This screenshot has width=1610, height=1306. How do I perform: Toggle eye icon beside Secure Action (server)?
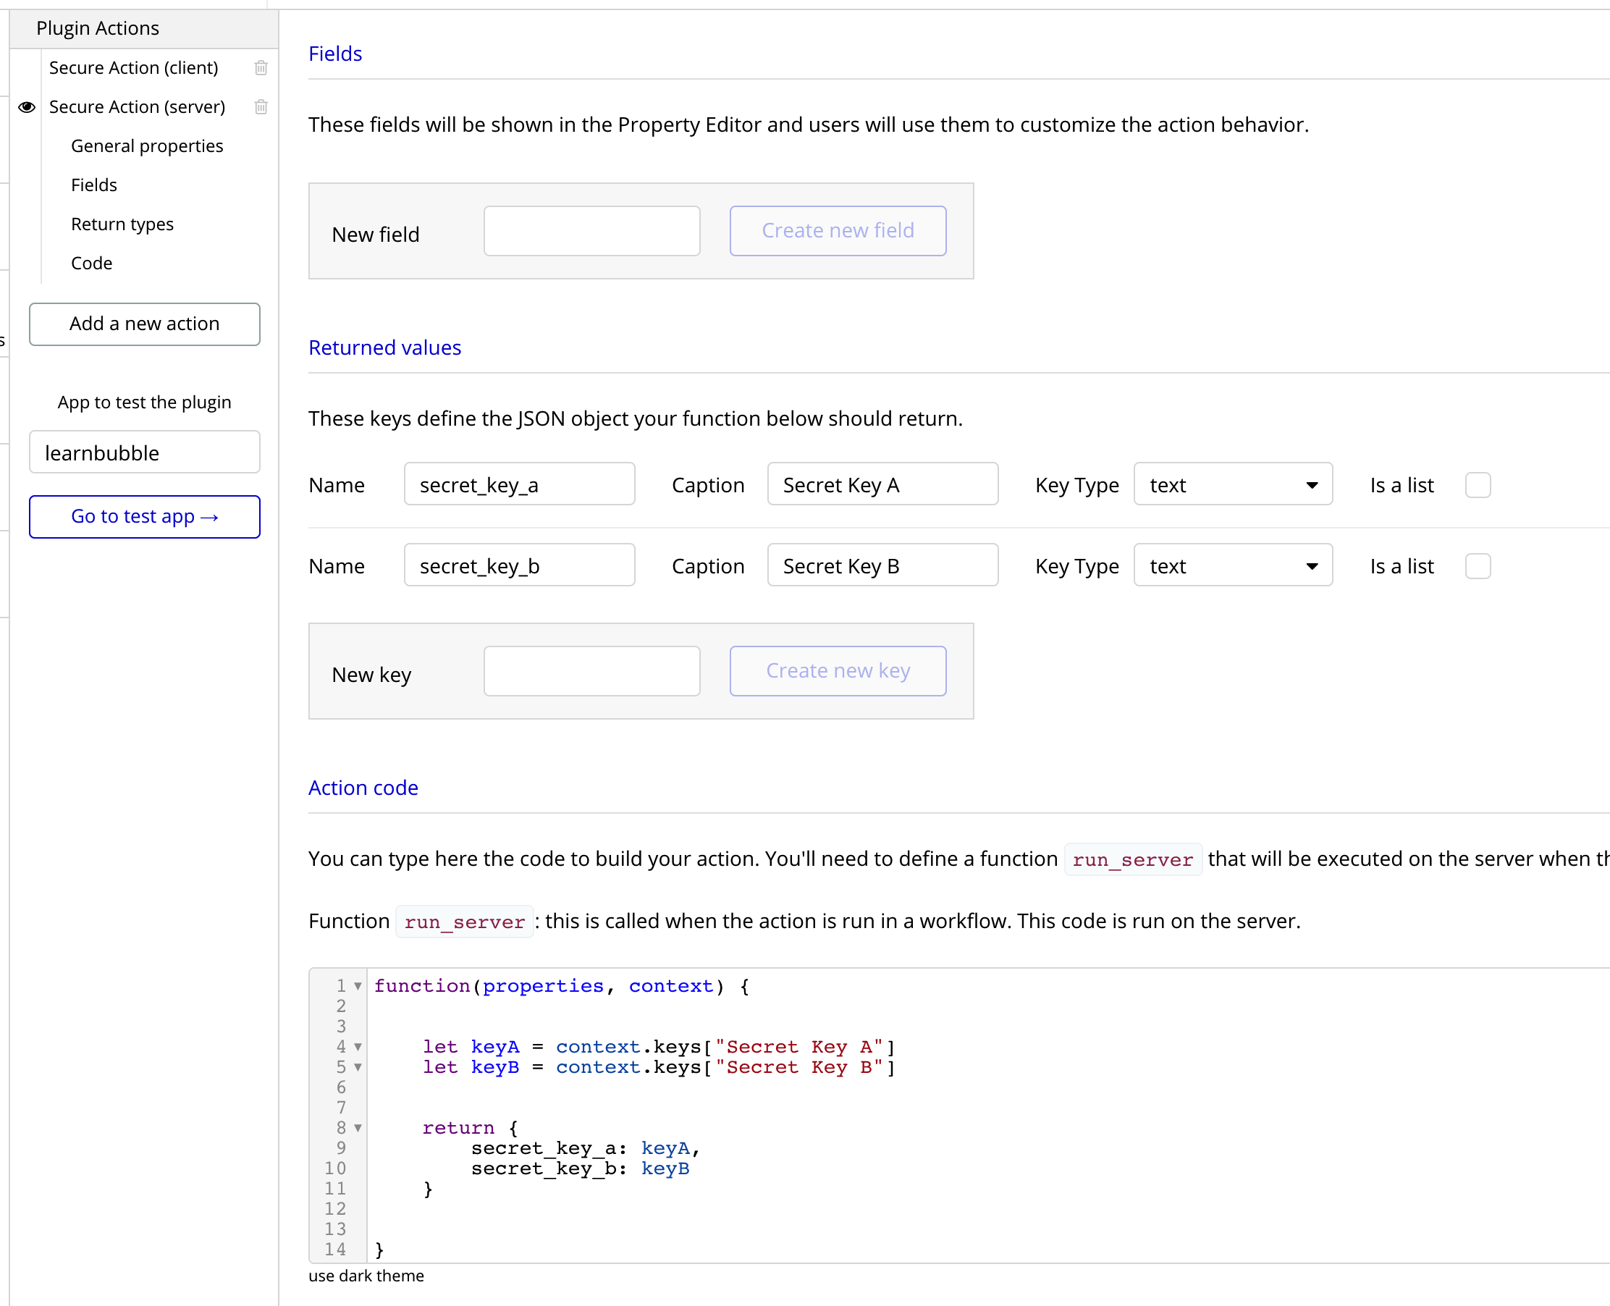click(x=27, y=107)
